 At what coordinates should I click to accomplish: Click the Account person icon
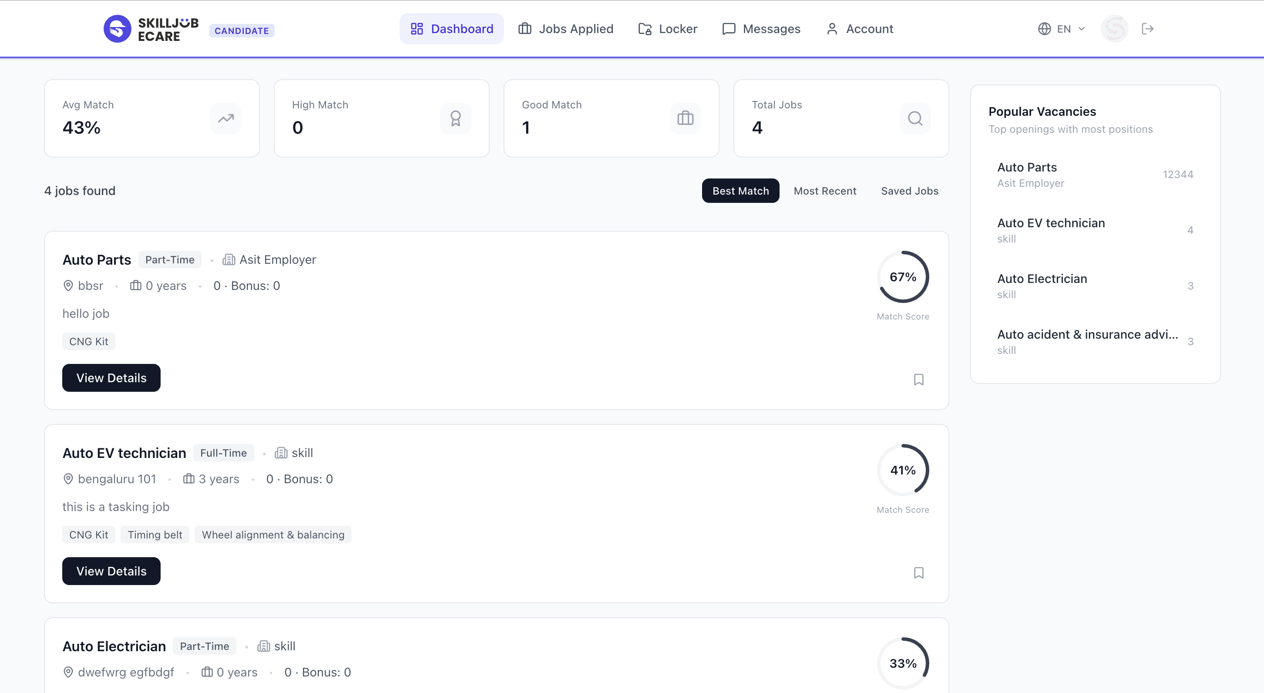[831, 28]
